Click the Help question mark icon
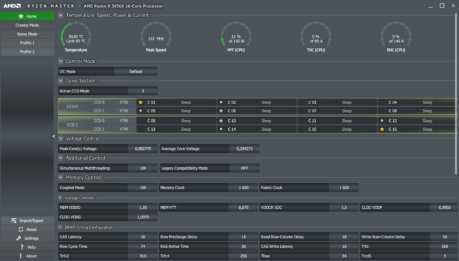 [22, 247]
